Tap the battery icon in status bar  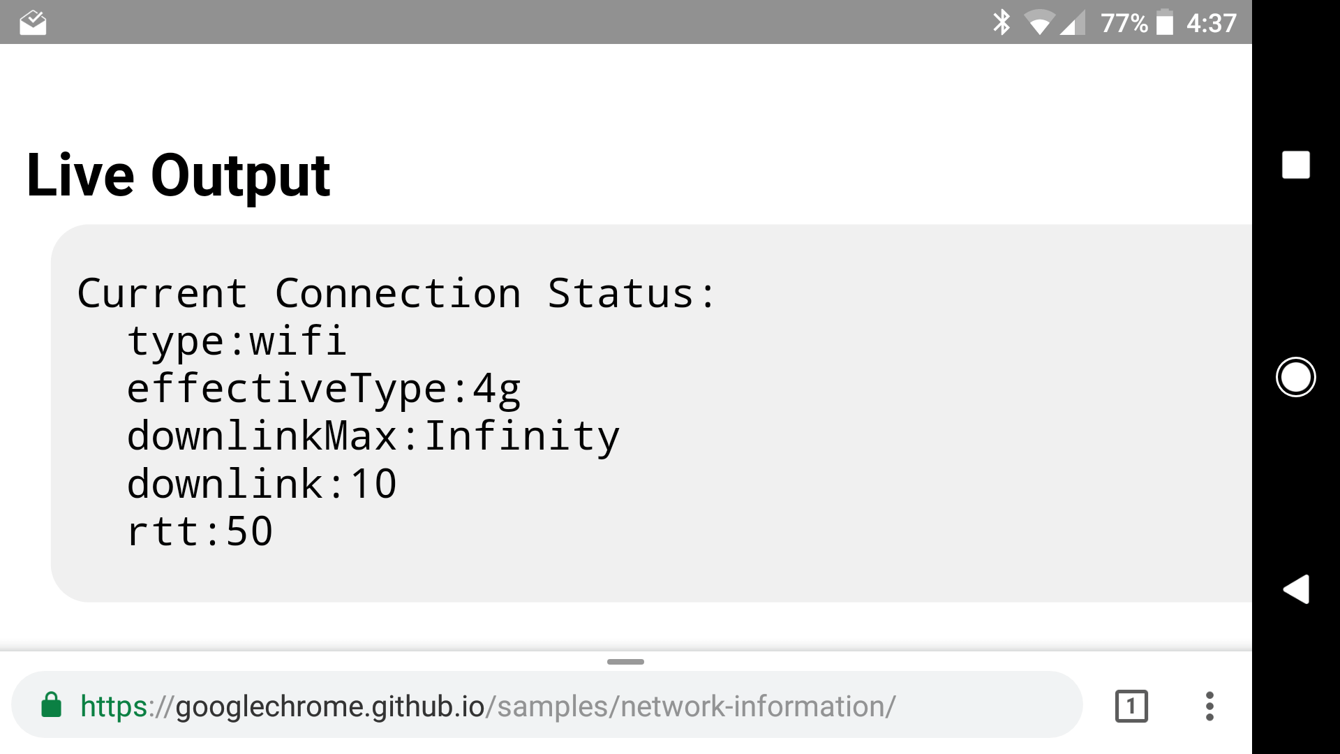point(1165,22)
